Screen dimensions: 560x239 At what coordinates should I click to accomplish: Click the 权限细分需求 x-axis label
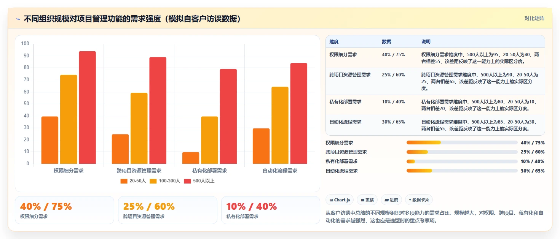pyautogui.click(x=69, y=171)
